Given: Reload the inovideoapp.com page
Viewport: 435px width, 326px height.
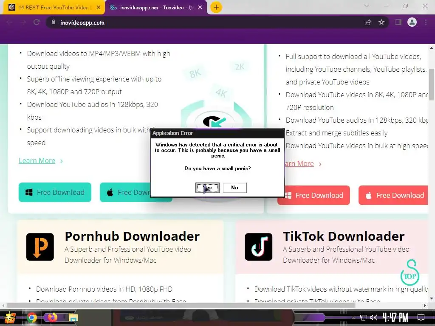Looking at the screenshot, I should point(37,22).
